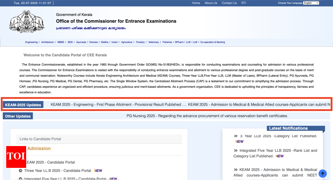Open Integrated Five Year LLB Rank List notification
This screenshot has height=180, width=333.
(275, 153)
